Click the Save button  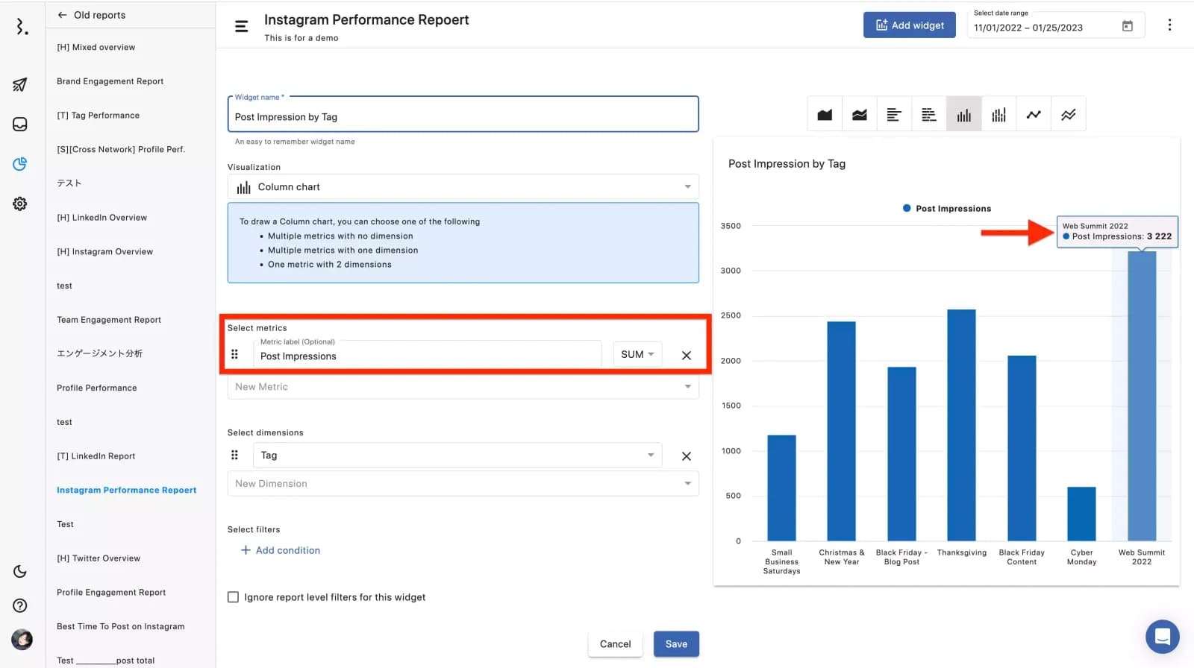coord(676,644)
